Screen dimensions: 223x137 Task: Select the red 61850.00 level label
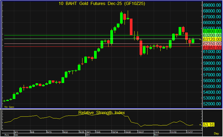212,47
